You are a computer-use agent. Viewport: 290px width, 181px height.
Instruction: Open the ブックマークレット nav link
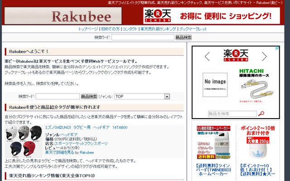coord(193,29)
